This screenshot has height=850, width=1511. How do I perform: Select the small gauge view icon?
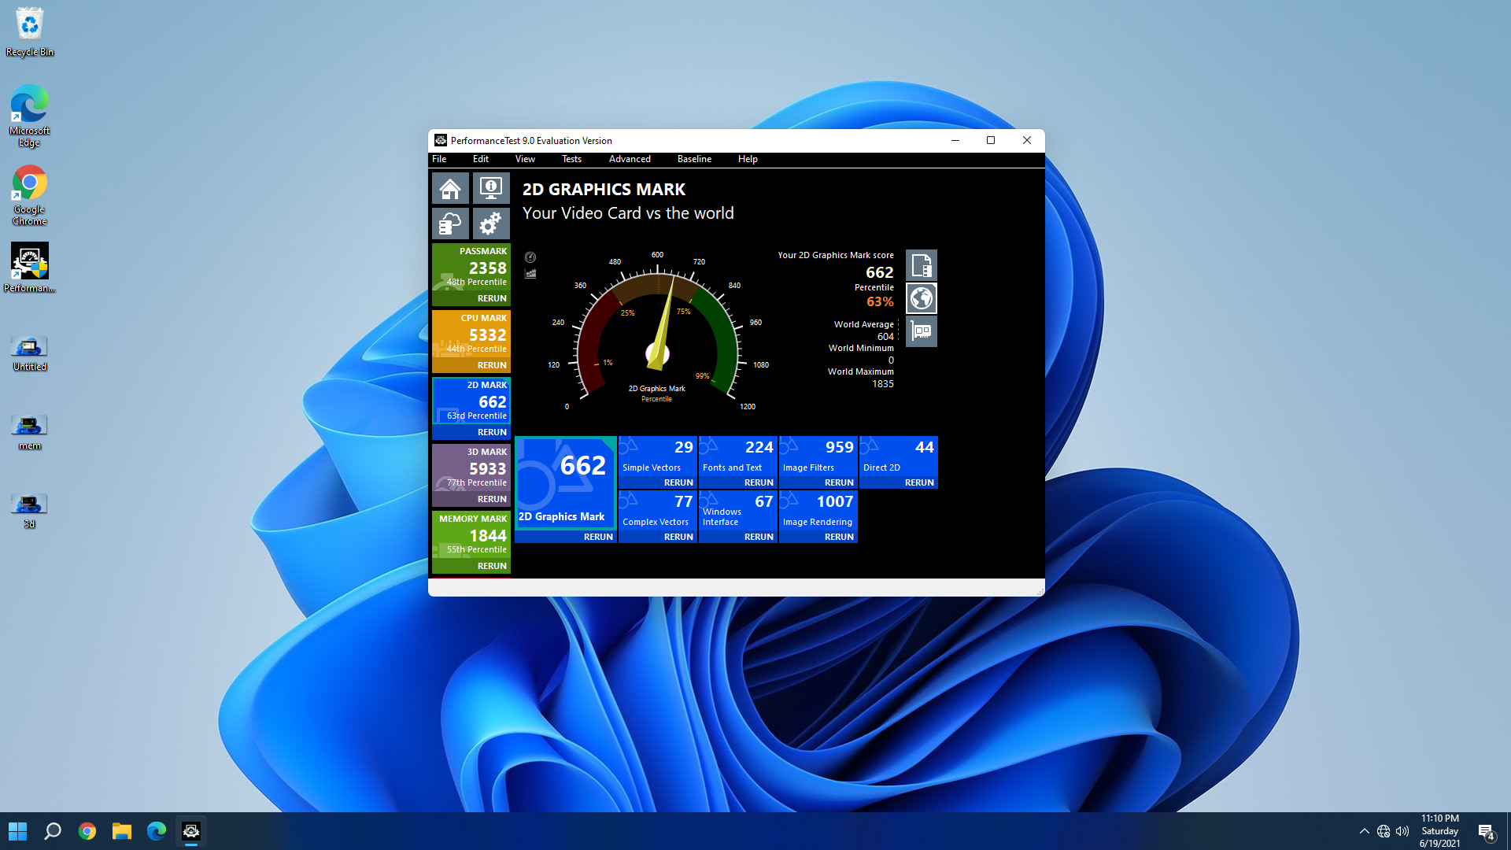[530, 257]
